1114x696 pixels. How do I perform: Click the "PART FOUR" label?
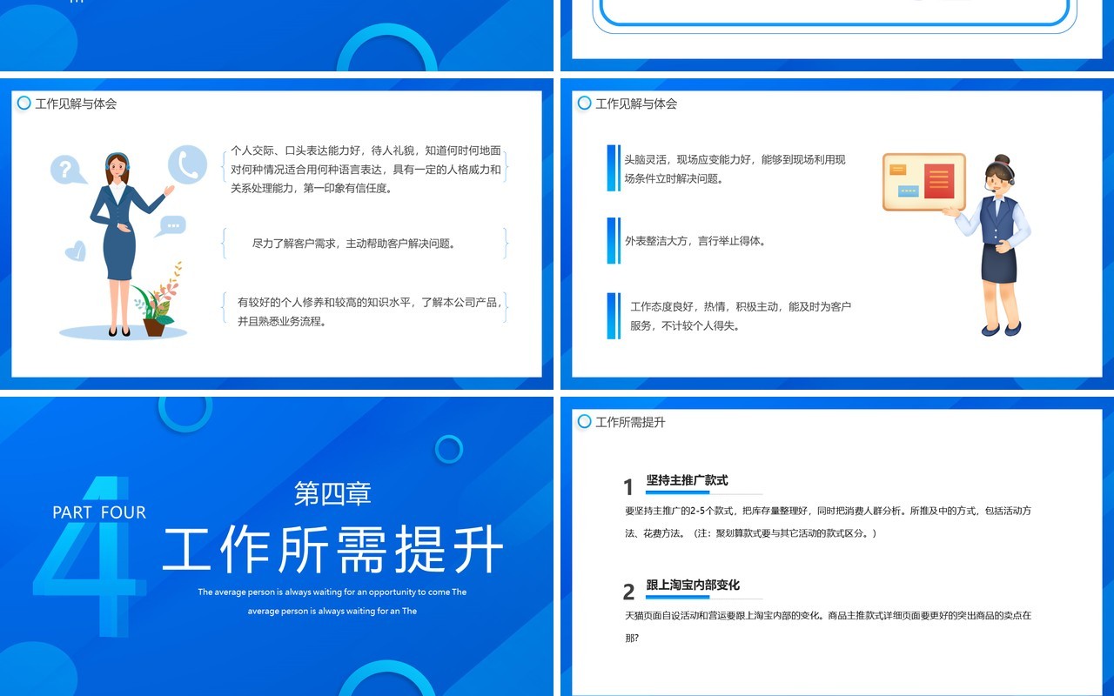99,512
